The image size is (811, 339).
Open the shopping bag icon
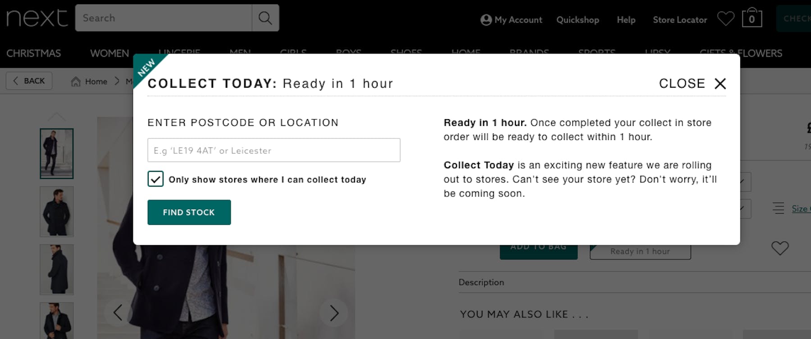(x=752, y=18)
